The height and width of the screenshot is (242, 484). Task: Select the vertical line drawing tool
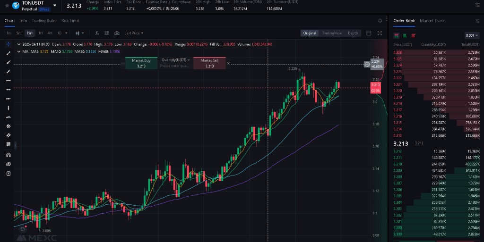(9, 108)
